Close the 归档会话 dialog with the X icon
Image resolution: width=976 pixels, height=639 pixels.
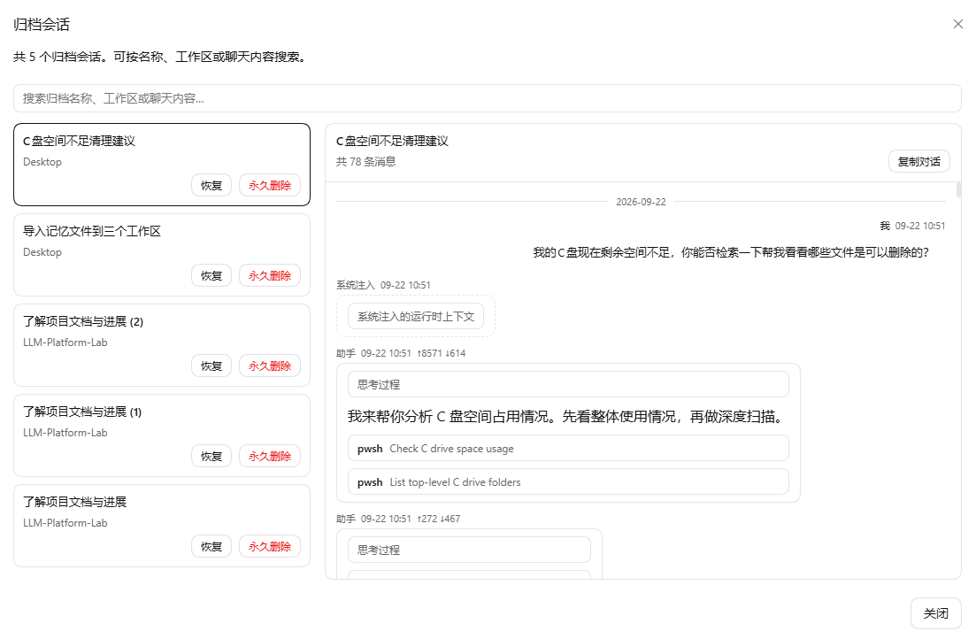pos(958,24)
